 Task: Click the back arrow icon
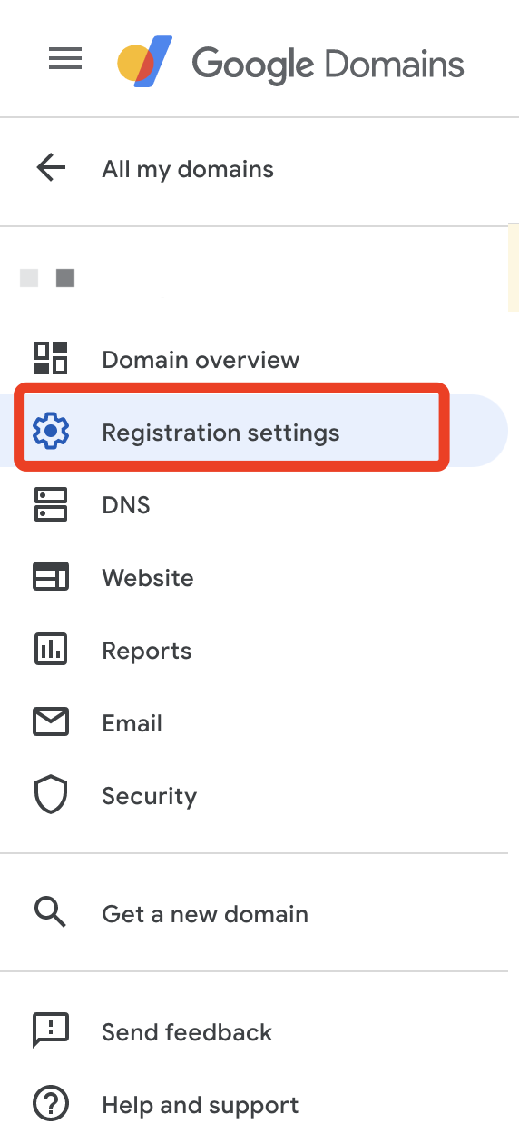(x=51, y=168)
